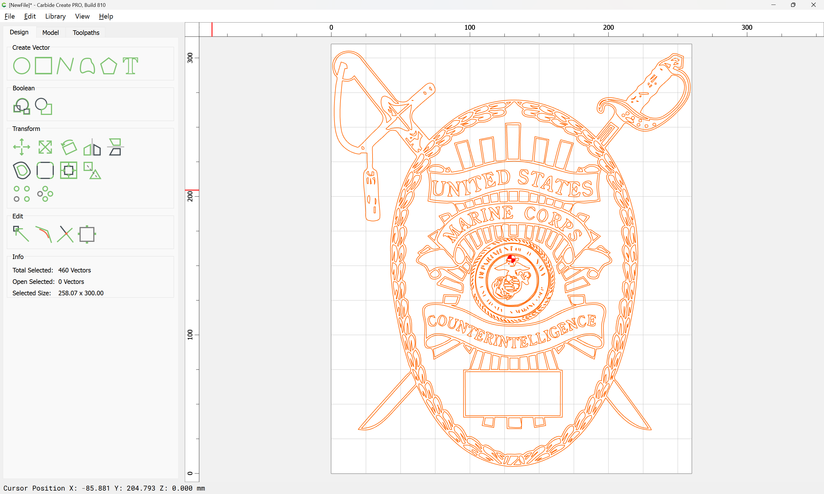Image resolution: width=824 pixels, height=494 pixels.
Task: Activate the Corner rounding tool
Action: point(45,170)
